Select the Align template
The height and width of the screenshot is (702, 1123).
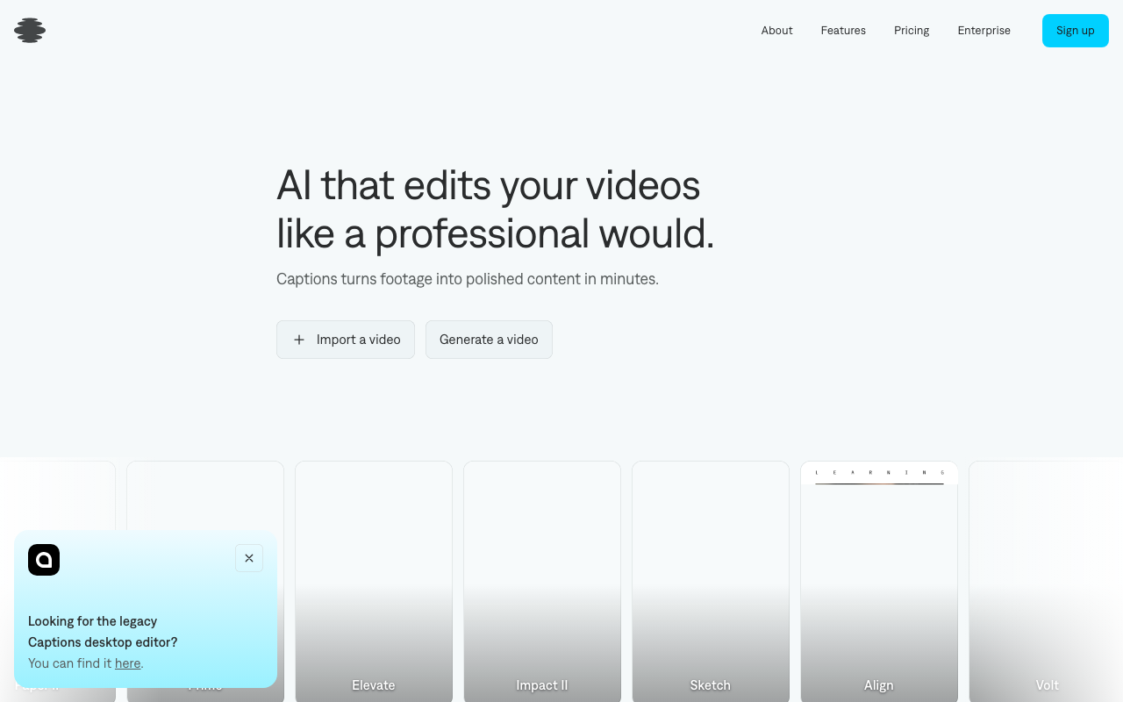878,579
